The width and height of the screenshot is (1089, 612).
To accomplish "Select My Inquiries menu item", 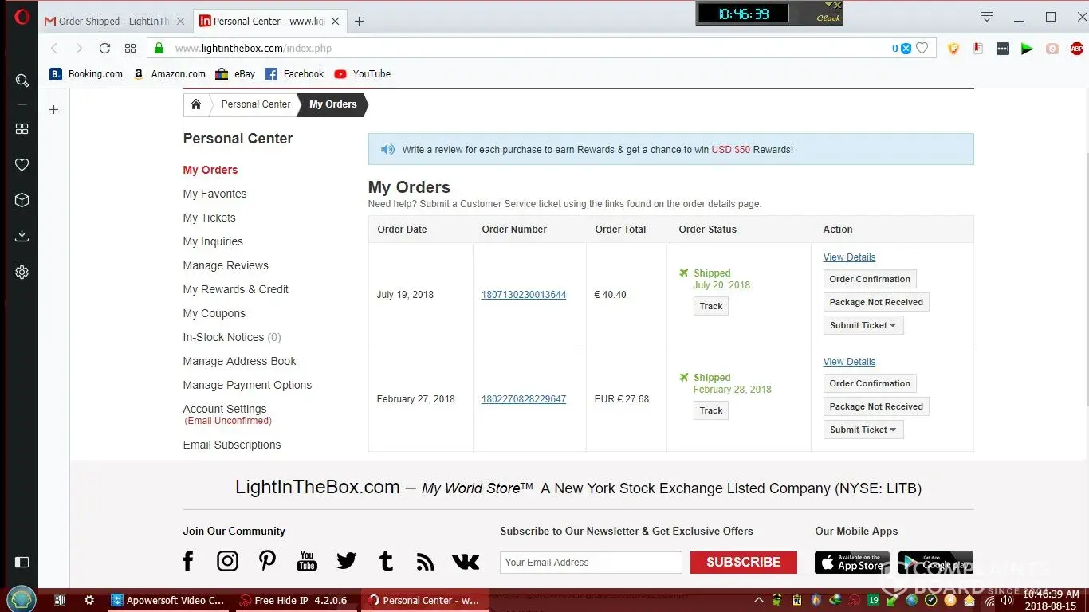I will pyautogui.click(x=213, y=241).
